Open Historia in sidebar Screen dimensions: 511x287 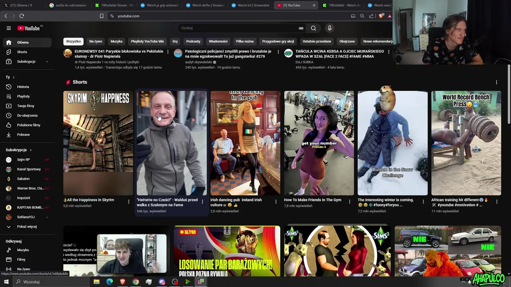point(27,86)
